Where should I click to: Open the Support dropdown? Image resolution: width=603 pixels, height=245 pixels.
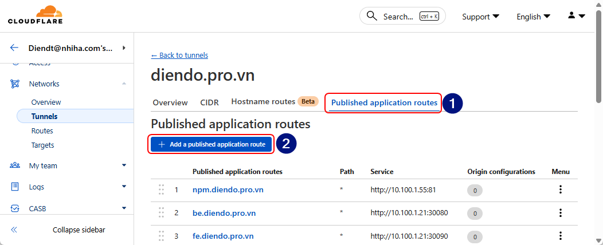tap(480, 17)
